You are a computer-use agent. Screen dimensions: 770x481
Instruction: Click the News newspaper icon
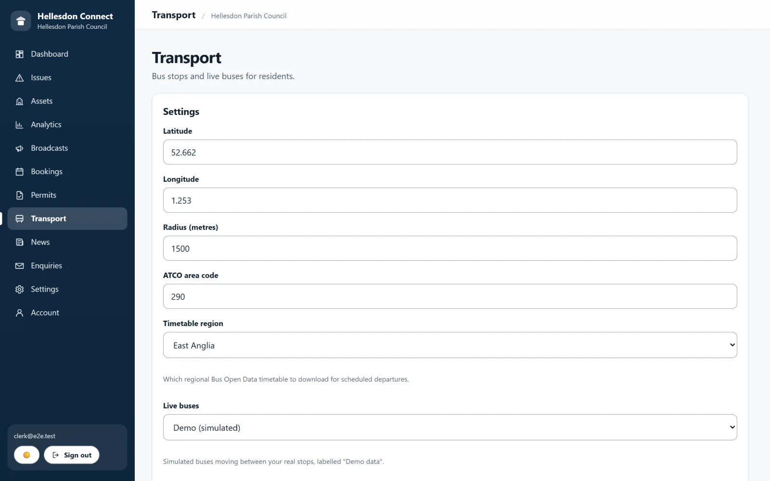point(20,242)
